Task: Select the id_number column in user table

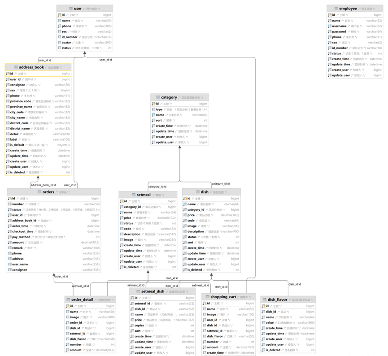Action: (85, 37)
